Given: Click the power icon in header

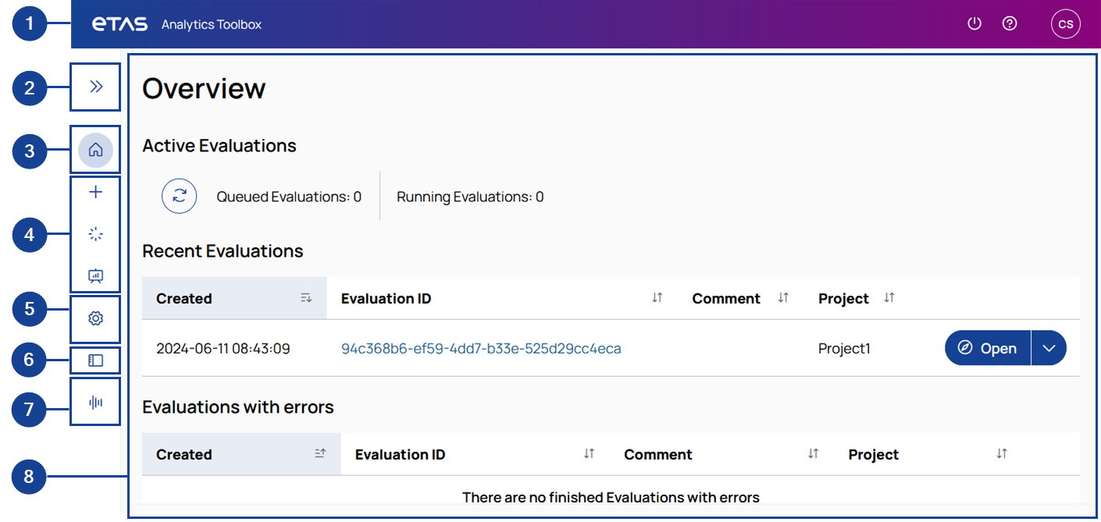Looking at the screenshot, I should (974, 23).
